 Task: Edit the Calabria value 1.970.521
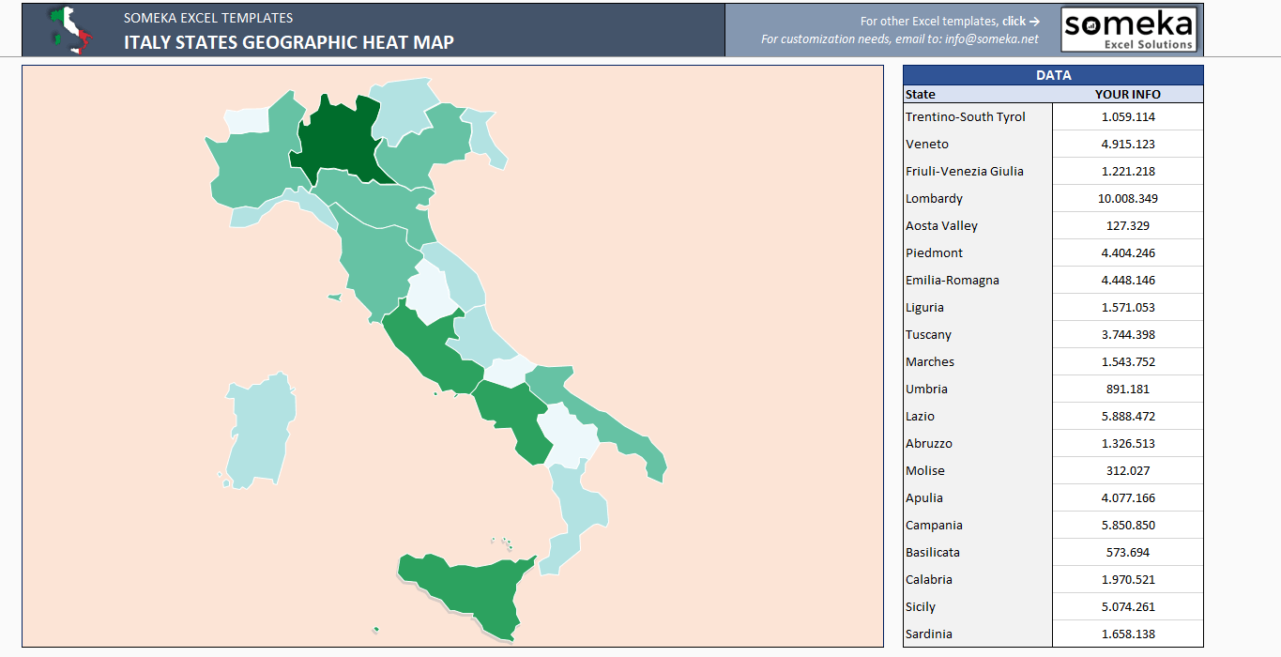pyautogui.click(x=1128, y=579)
